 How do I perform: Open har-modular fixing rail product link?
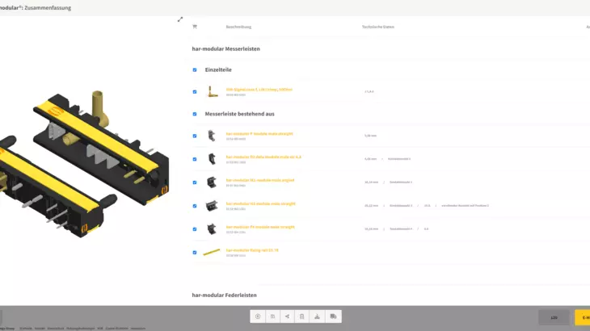click(252, 250)
